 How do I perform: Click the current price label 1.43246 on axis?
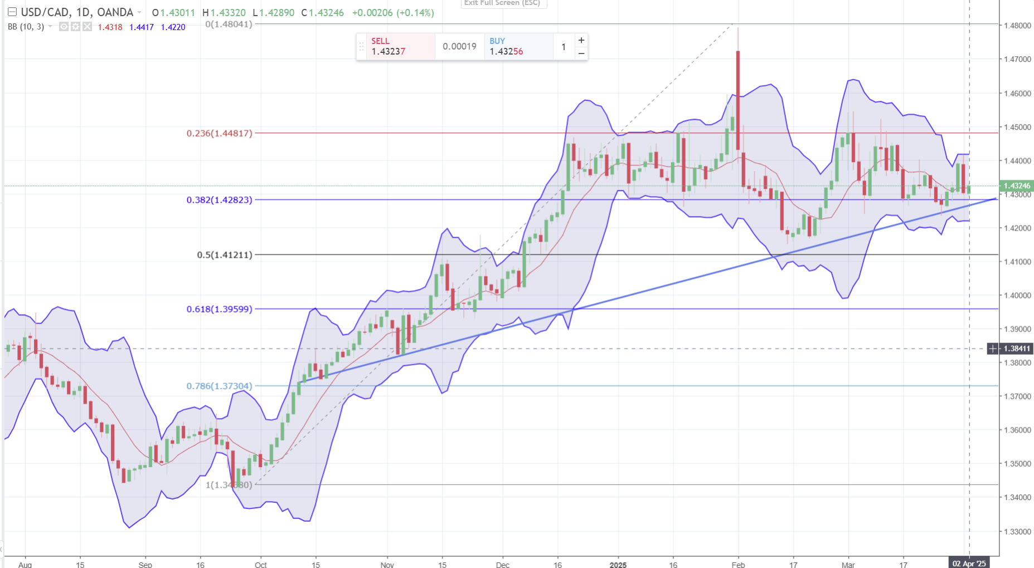[x=1016, y=185]
